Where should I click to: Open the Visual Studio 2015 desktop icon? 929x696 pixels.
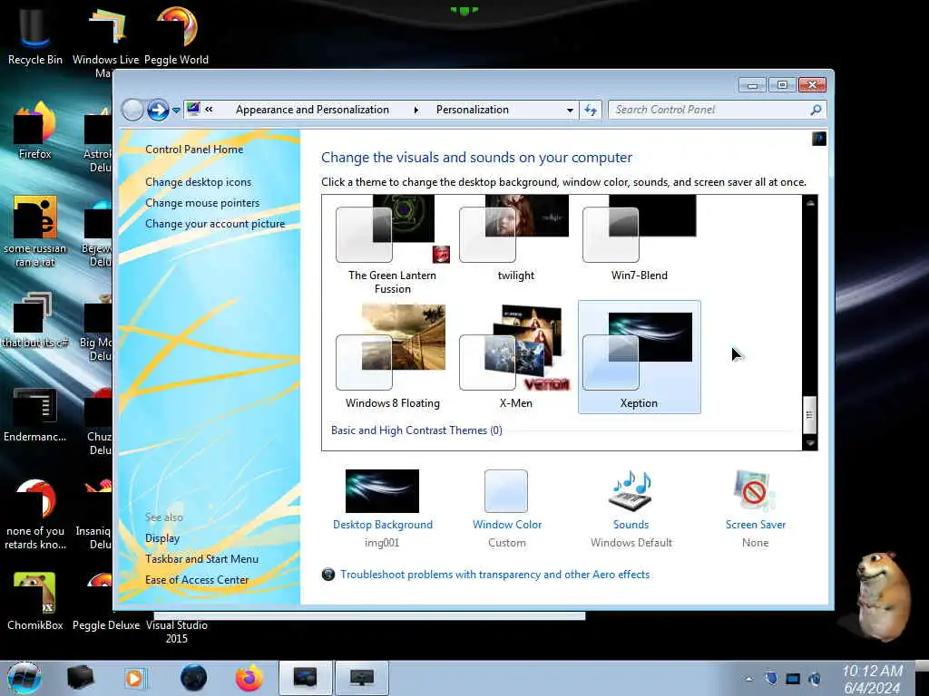(177, 632)
